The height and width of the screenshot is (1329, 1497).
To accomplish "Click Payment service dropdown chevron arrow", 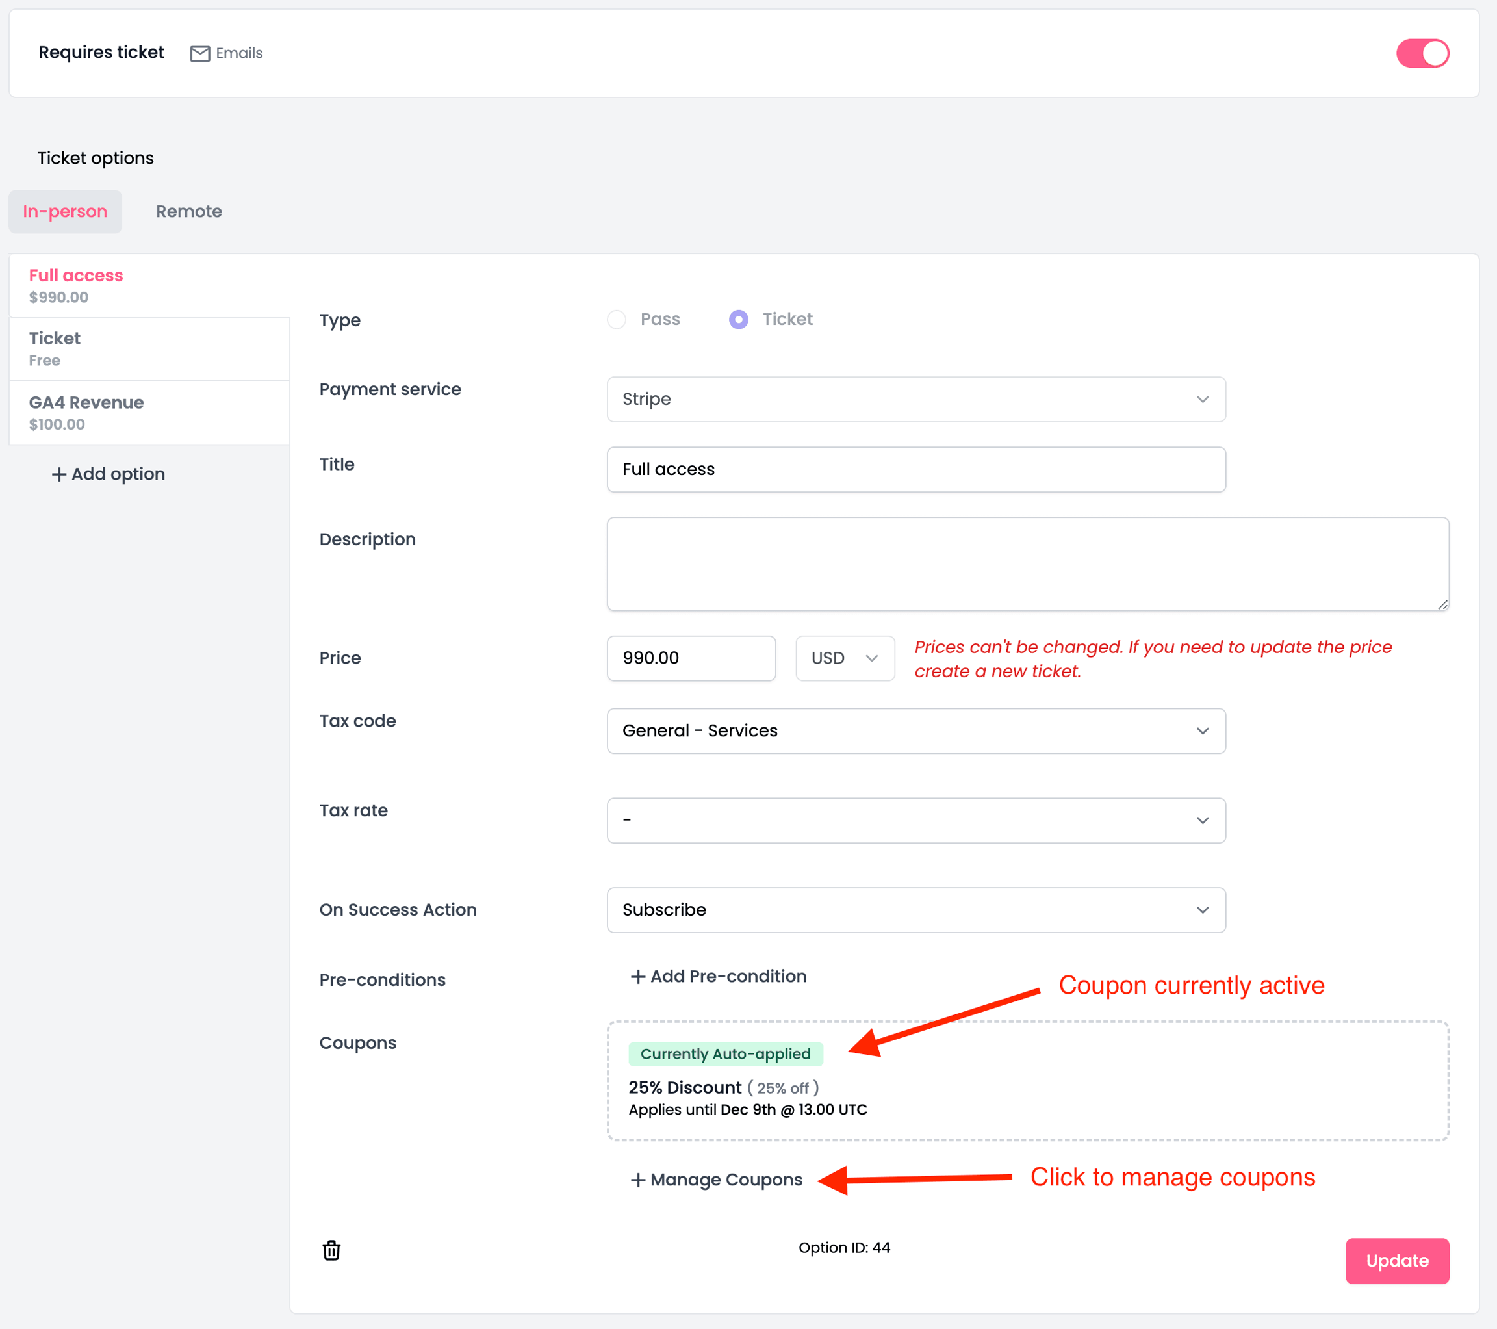I will point(1202,399).
